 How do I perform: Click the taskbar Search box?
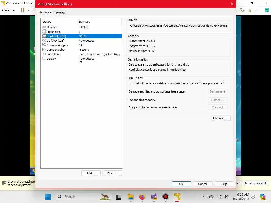84,197
